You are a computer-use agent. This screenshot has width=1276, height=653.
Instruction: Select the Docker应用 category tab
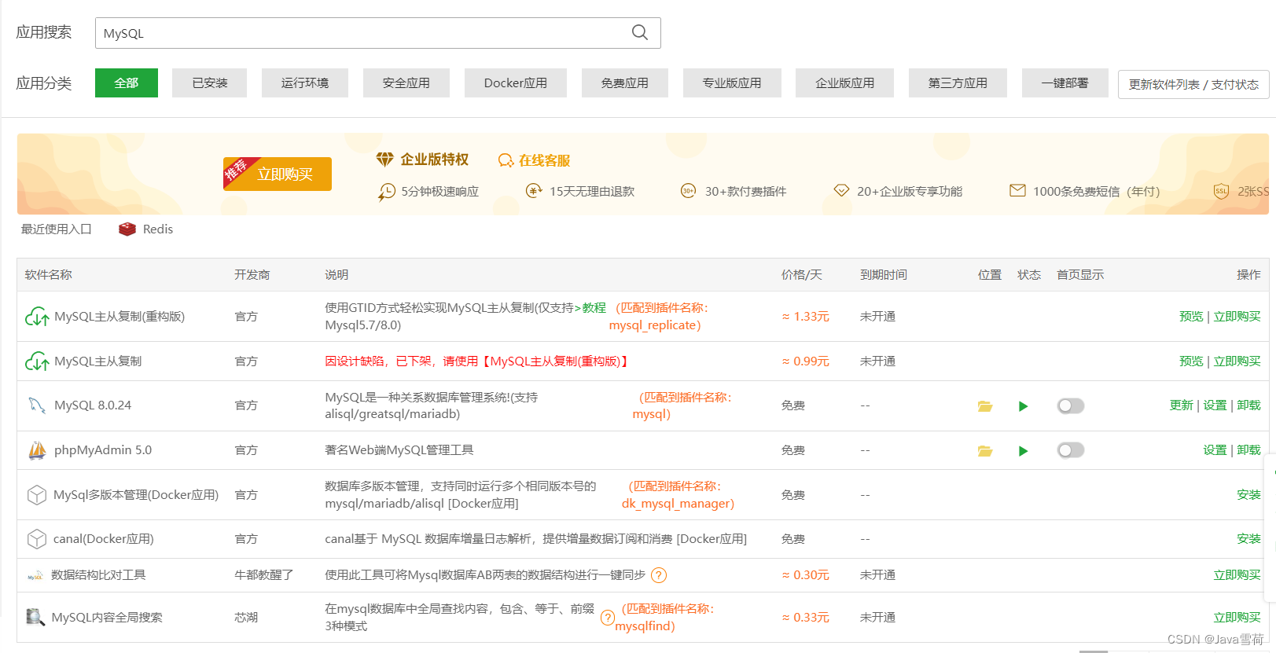click(x=516, y=83)
